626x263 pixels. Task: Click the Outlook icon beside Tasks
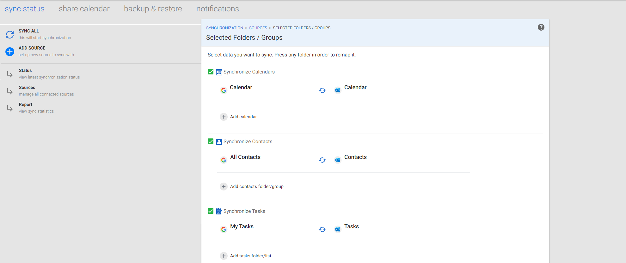click(x=338, y=230)
